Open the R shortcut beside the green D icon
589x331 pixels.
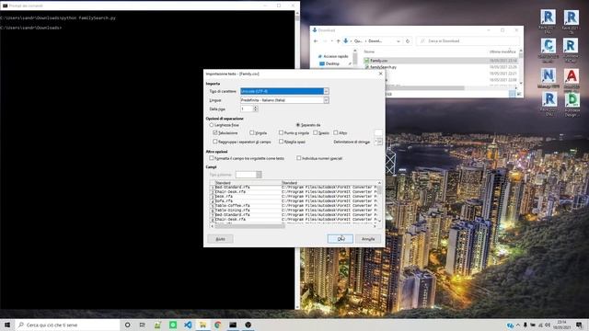(x=549, y=99)
